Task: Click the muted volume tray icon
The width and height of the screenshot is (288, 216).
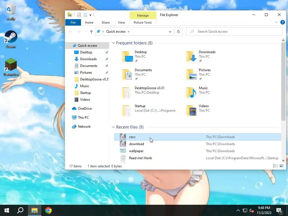Action: [x=251, y=210]
